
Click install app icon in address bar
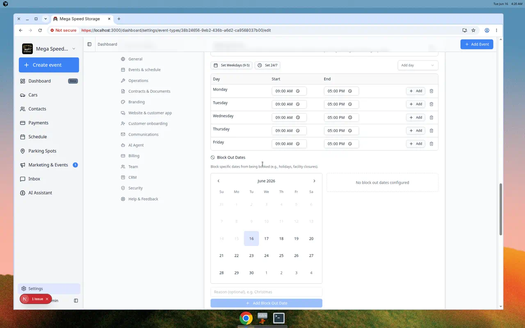465,30
